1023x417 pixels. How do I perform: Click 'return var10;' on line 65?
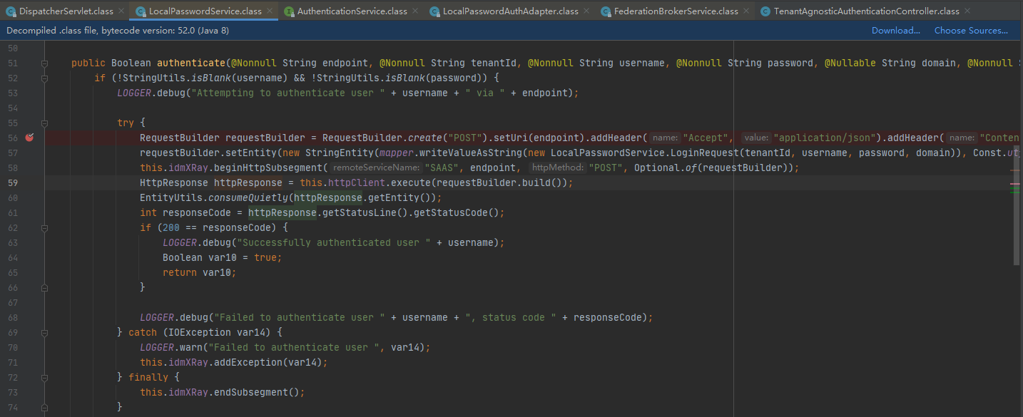[x=200, y=272]
